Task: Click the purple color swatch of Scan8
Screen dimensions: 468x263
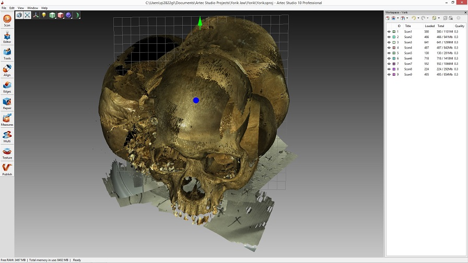Action: pos(394,69)
